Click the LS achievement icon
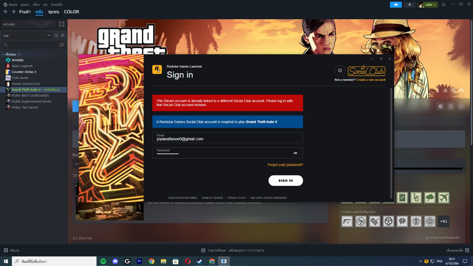The image size is (473, 266). 416,198
